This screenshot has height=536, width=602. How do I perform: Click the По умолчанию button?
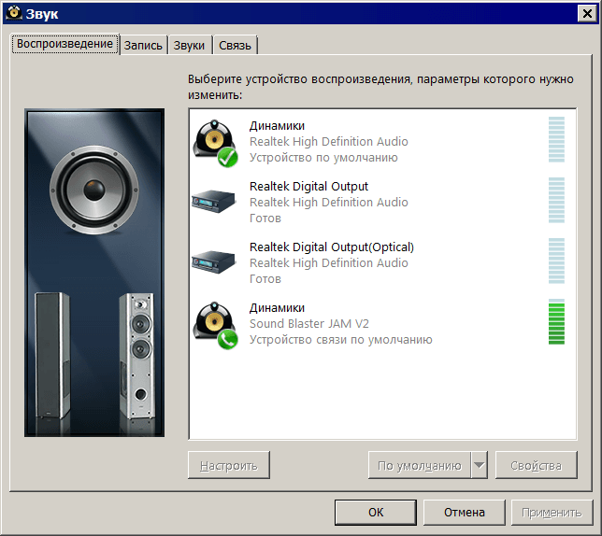point(419,465)
